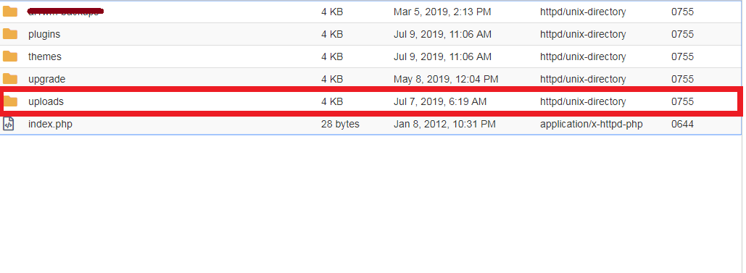
Task: Click the 28 bytes size cell
Action: tap(340, 124)
